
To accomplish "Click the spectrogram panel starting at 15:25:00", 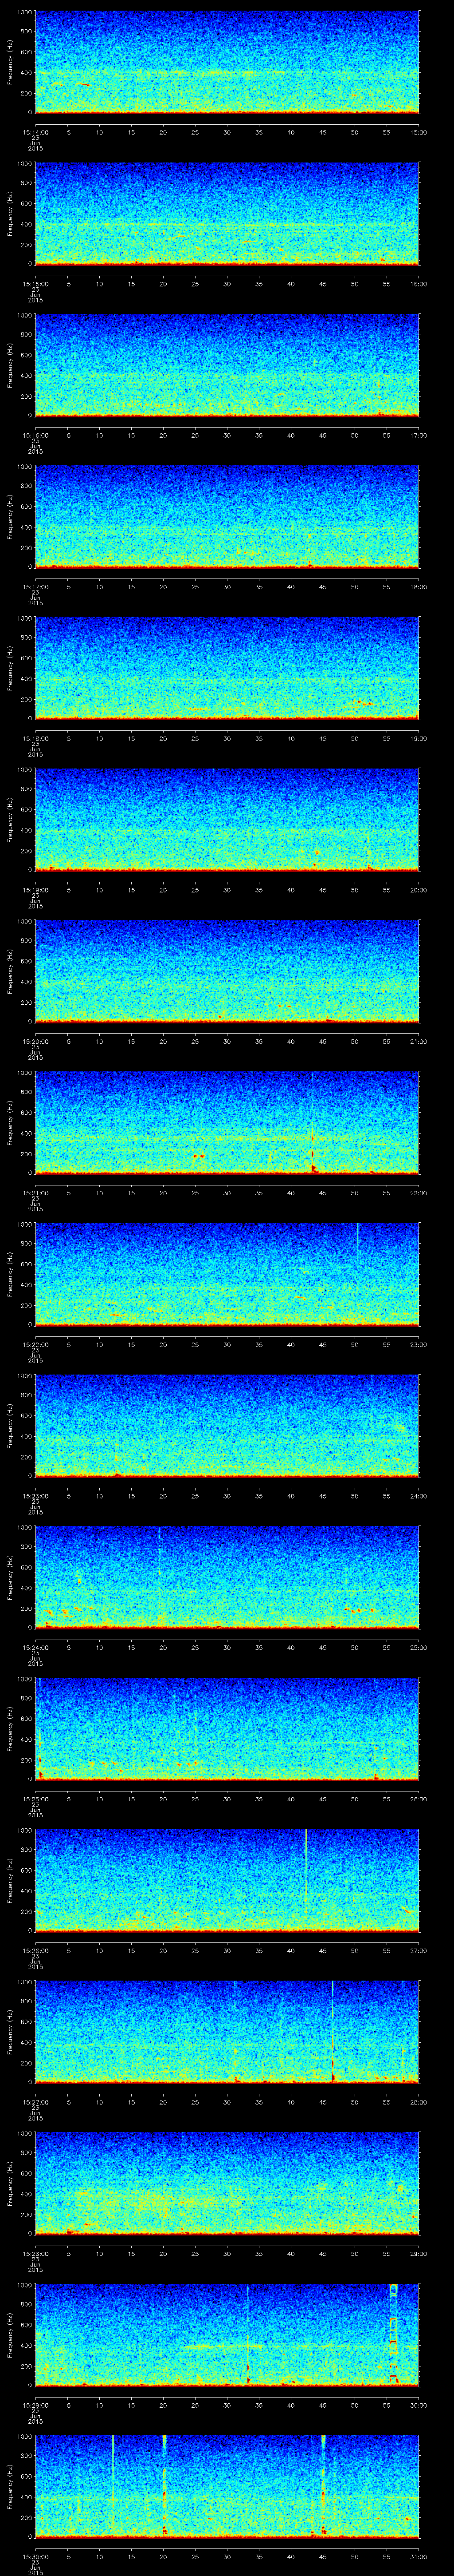I will pos(227,1728).
